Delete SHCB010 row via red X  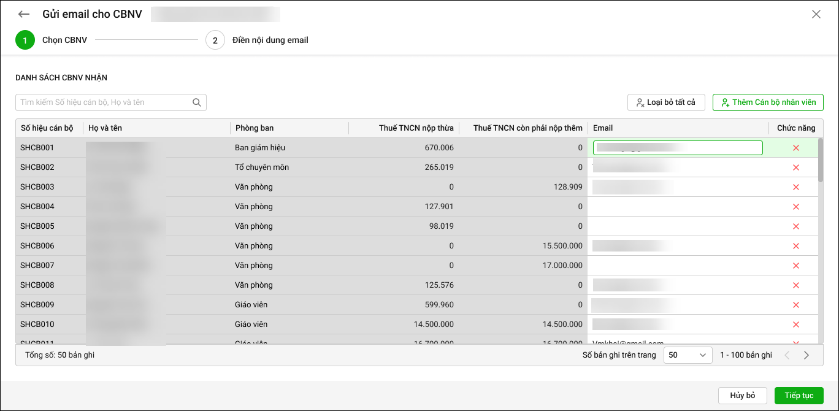(796, 325)
